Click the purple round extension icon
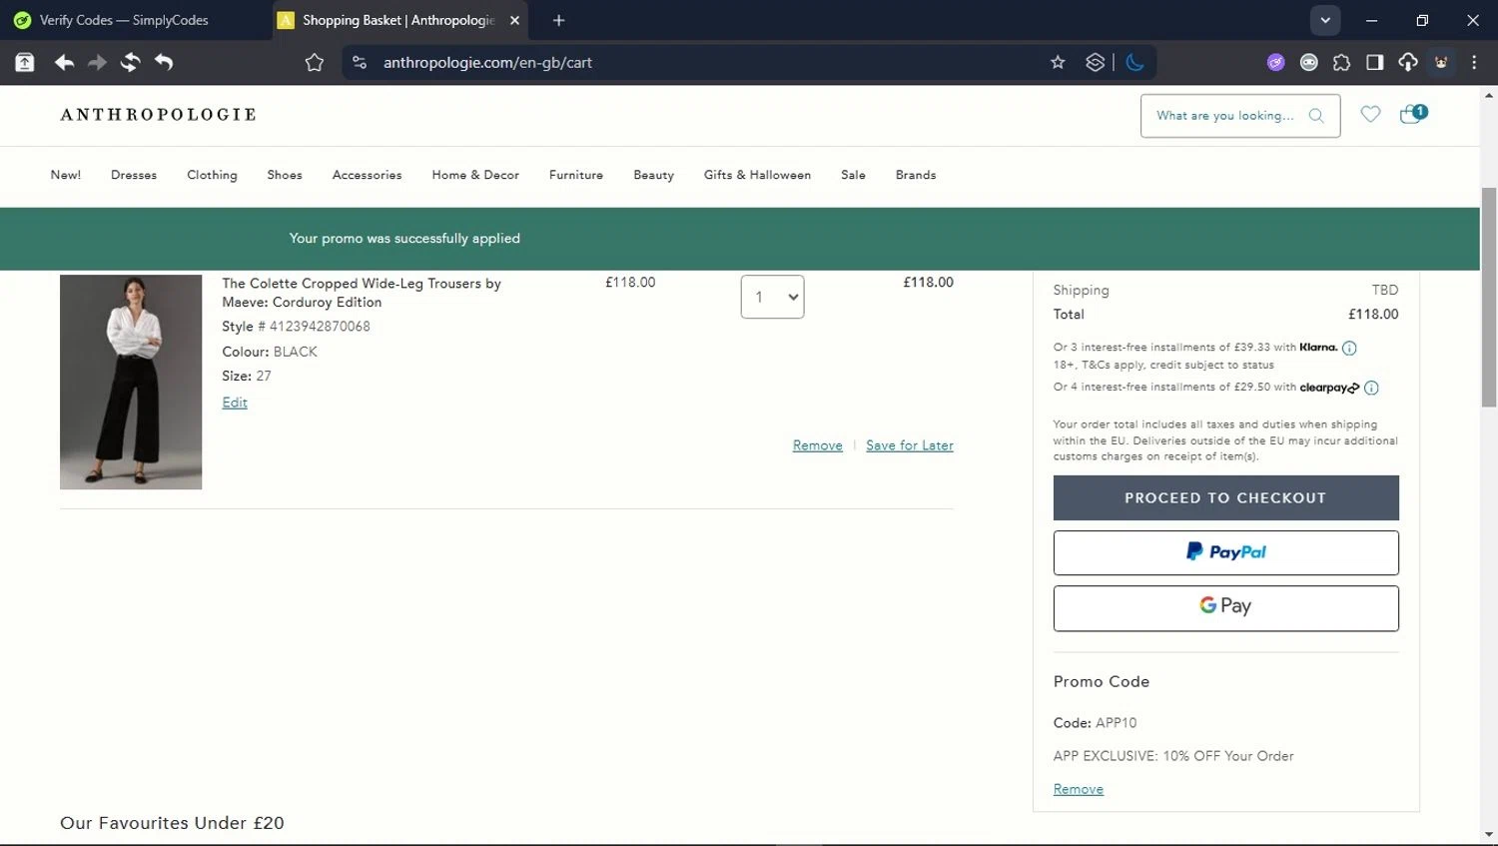 (x=1275, y=63)
